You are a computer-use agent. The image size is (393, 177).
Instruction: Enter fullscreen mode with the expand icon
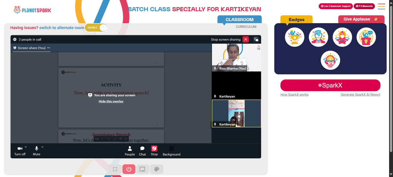pos(115,169)
